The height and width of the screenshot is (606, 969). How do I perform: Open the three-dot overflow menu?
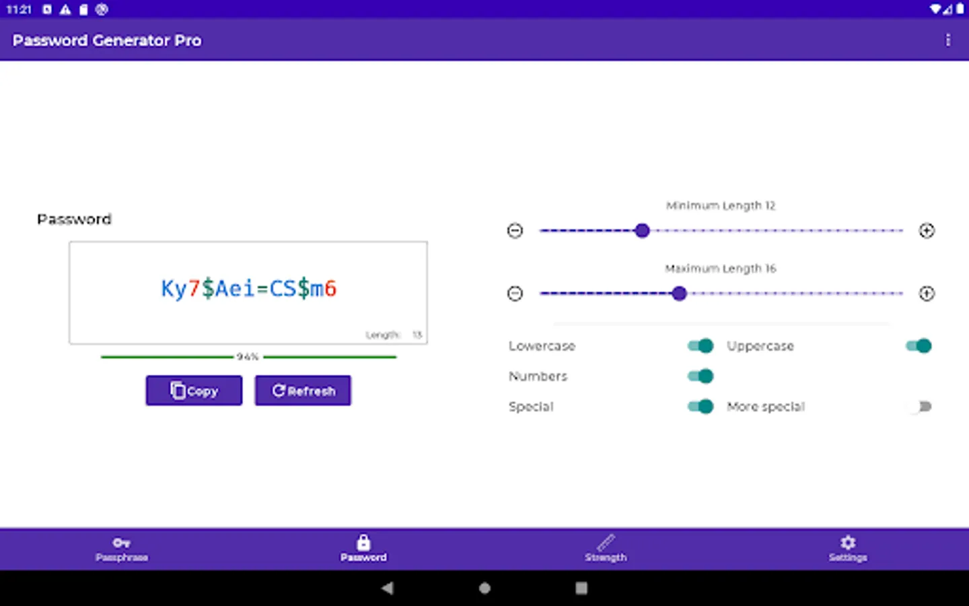coord(947,40)
